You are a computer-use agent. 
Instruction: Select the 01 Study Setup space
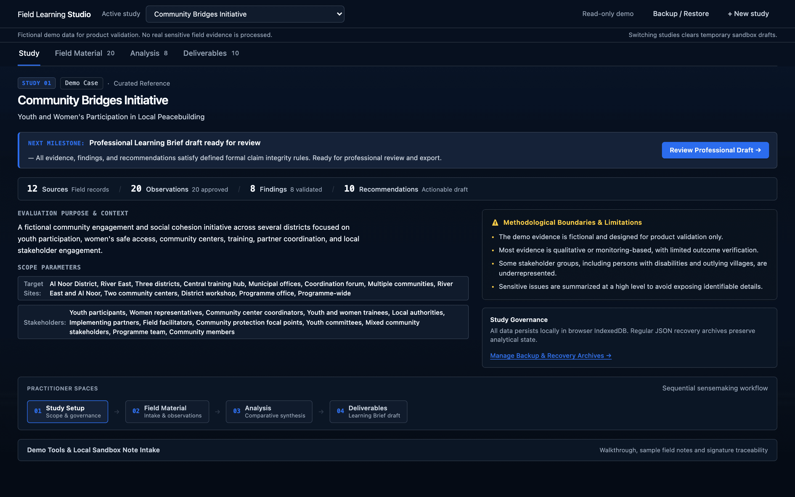tap(67, 411)
